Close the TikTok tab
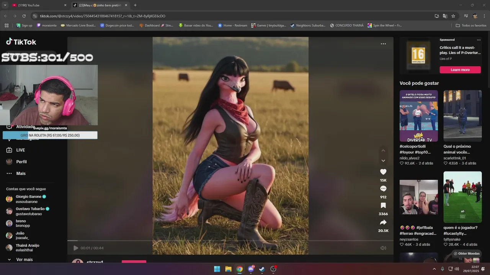This screenshot has height=275, width=490. (126, 5)
